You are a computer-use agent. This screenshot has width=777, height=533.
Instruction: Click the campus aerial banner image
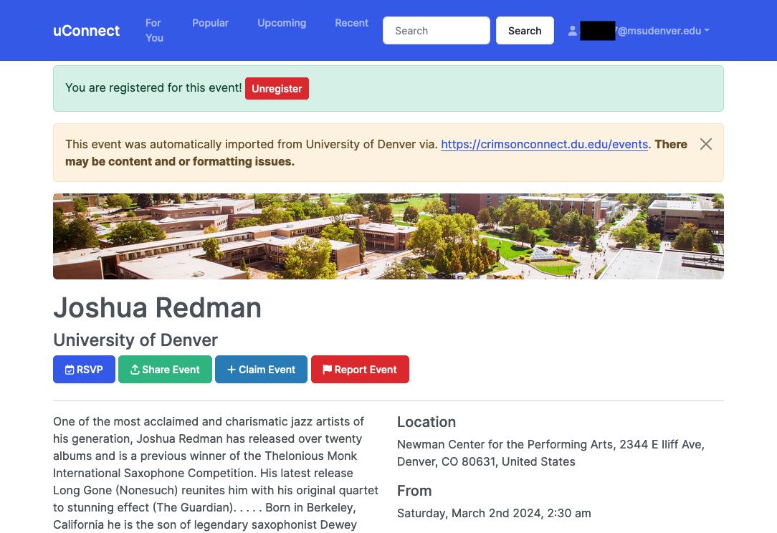pyautogui.click(x=388, y=236)
